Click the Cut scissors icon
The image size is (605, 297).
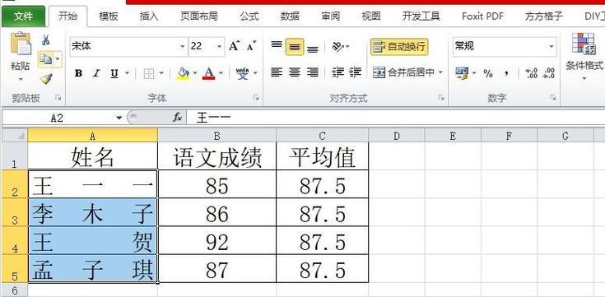[x=45, y=39]
